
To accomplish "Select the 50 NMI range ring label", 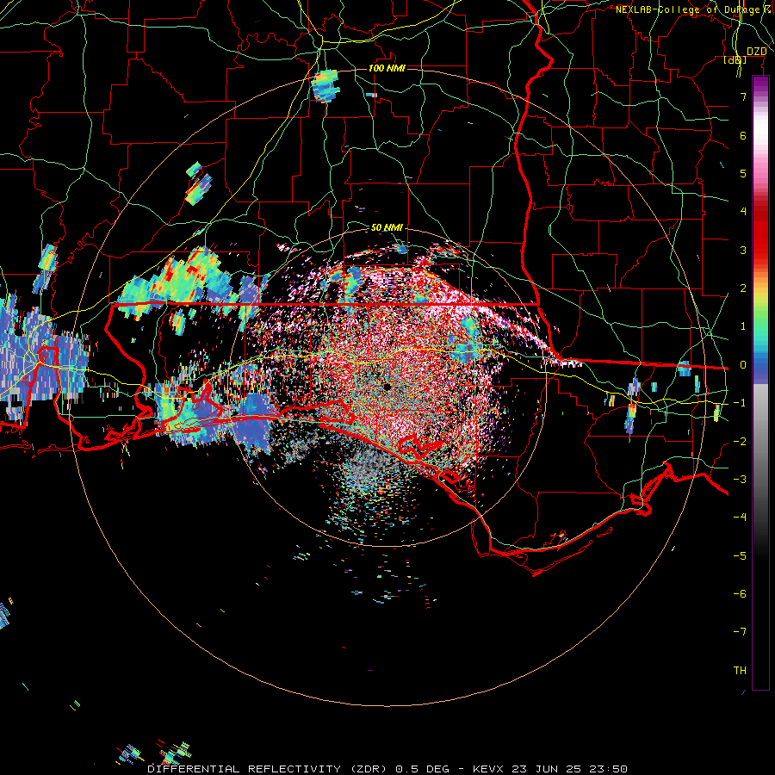I will (387, 227).
